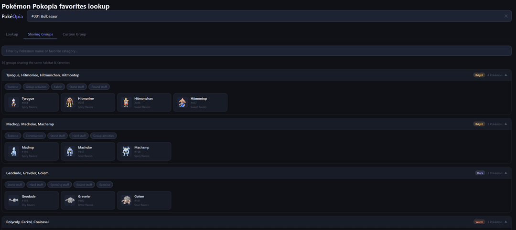Click the Hitmontop sprite icon

click(182, 103)
